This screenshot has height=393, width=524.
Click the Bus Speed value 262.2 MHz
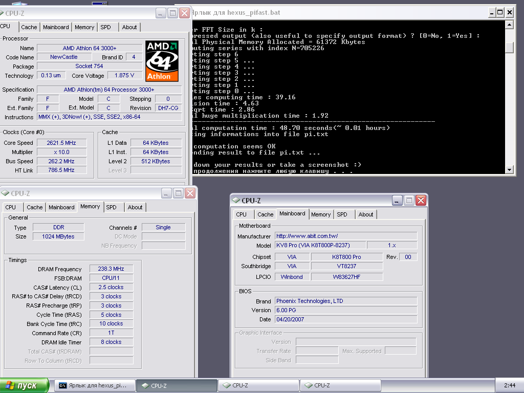pos(61,161)
